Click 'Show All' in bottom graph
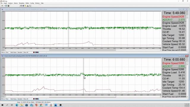This screenshot has width=190, height=107. [x=26, y=99]
